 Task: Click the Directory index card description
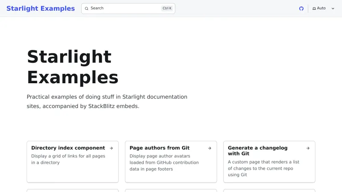[68, 159]
